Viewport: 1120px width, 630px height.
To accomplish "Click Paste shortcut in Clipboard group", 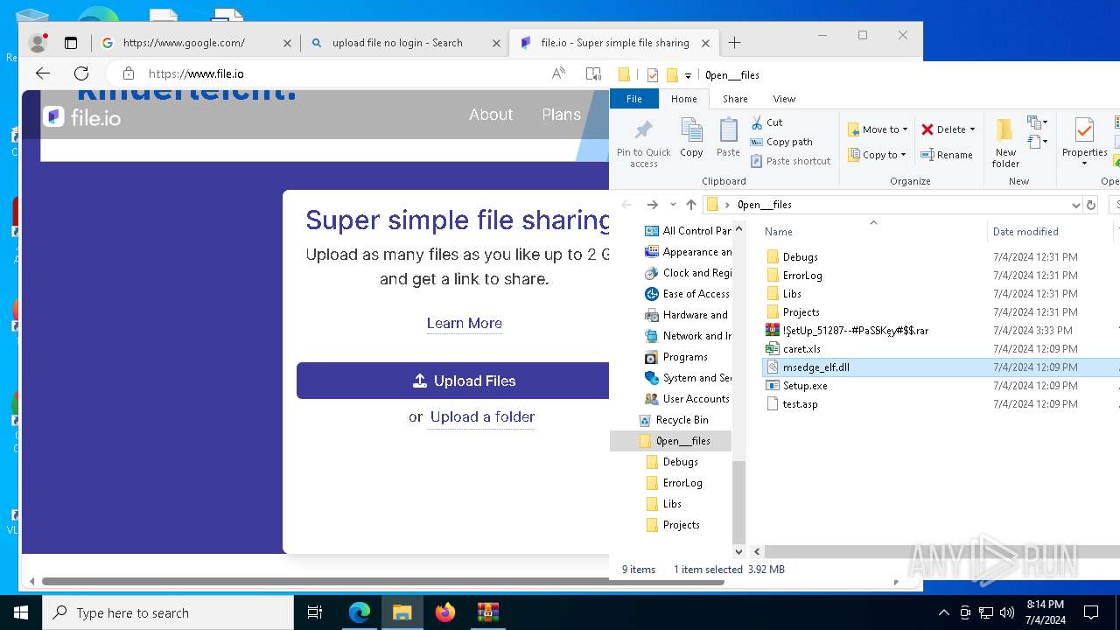I will pyautogui.click(x=791, y=161).
